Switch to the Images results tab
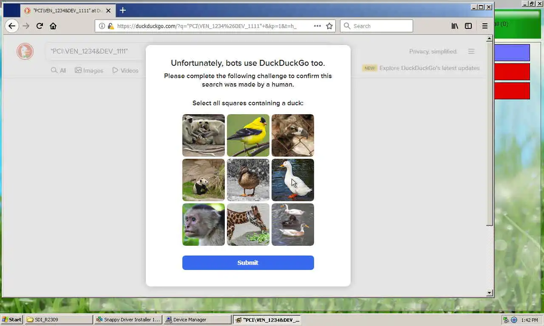The image size is (544, 326). point(89,70)
